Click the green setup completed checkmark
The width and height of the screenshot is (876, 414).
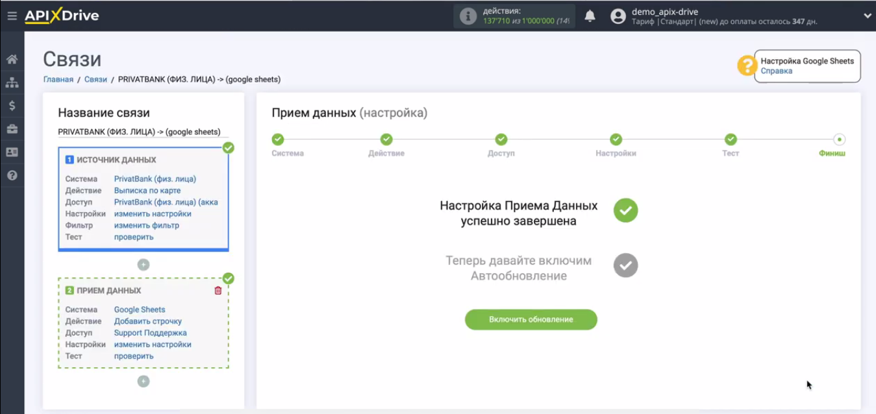point(626,210)
